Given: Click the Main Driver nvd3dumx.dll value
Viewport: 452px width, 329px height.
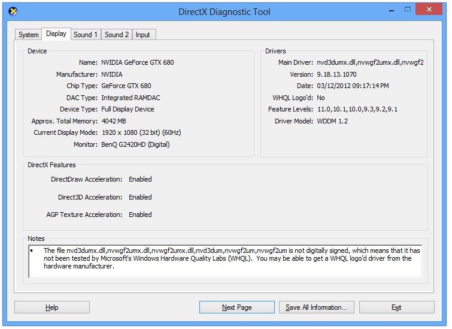Looking at the screenshot, I should click(370, 62).
